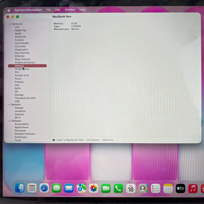Select Locations under Network

click(20, 111)
